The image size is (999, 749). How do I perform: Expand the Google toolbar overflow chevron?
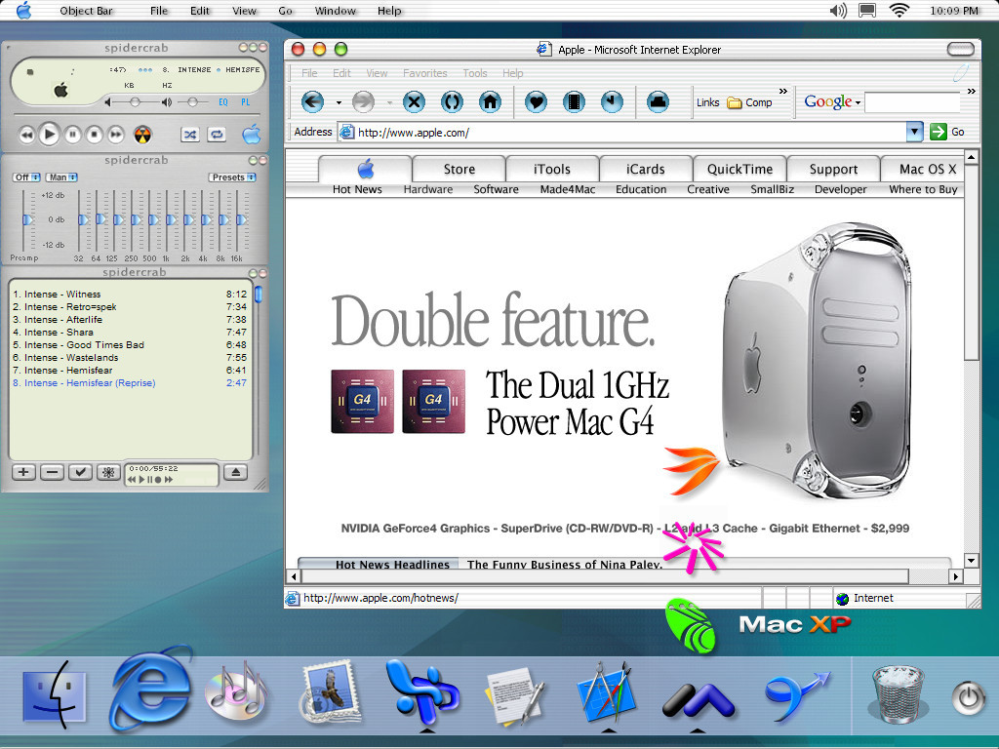971,92
